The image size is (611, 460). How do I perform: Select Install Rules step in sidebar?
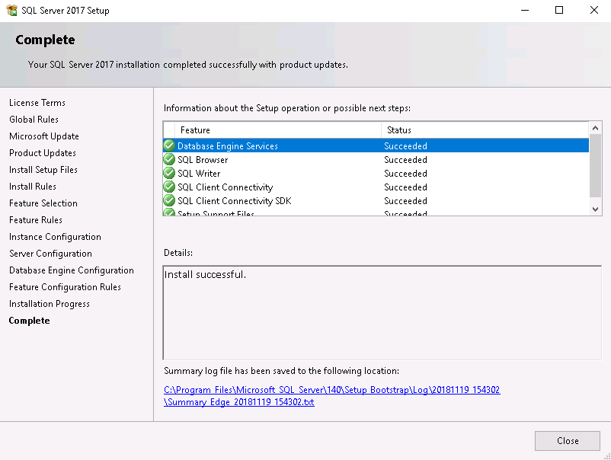coord(33,186)
